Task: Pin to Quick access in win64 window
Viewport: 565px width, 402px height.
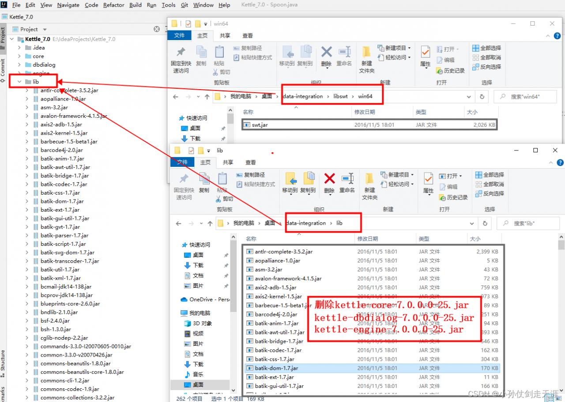Action: coord(181,60)
